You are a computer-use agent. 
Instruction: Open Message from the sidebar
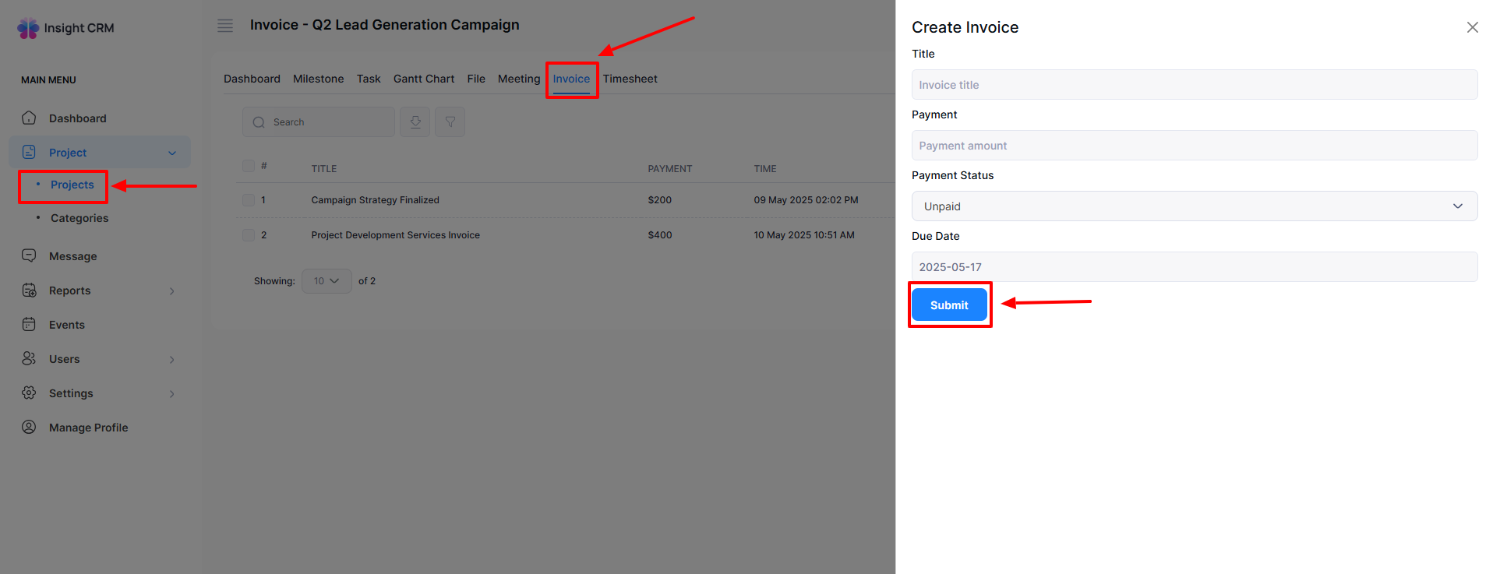pyautogui.click(x=72, y=256)
